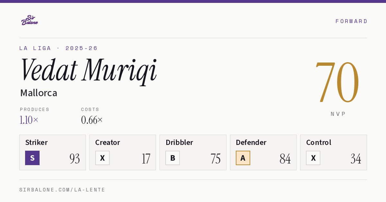Click the 0.66× costs value
Image resolution: width=386 pixels, height=202 pixels.
pos(92,120)
